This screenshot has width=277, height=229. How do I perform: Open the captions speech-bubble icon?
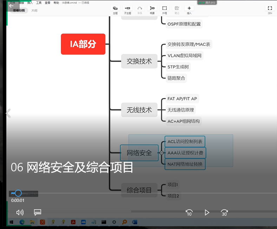pos(38,212)
